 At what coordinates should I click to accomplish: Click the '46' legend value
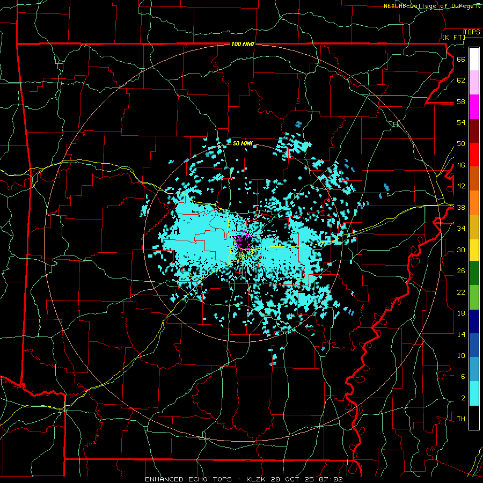coord(461,165)
